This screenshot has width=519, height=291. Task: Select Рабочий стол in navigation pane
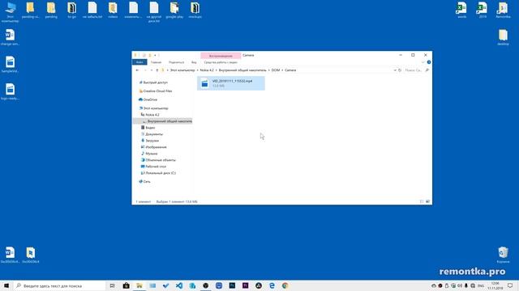[153, 167]
